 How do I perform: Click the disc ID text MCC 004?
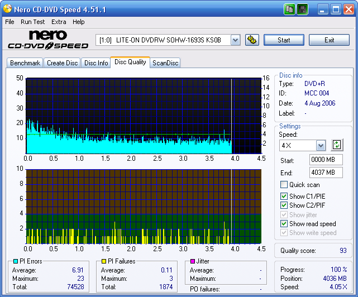point(317,93)
